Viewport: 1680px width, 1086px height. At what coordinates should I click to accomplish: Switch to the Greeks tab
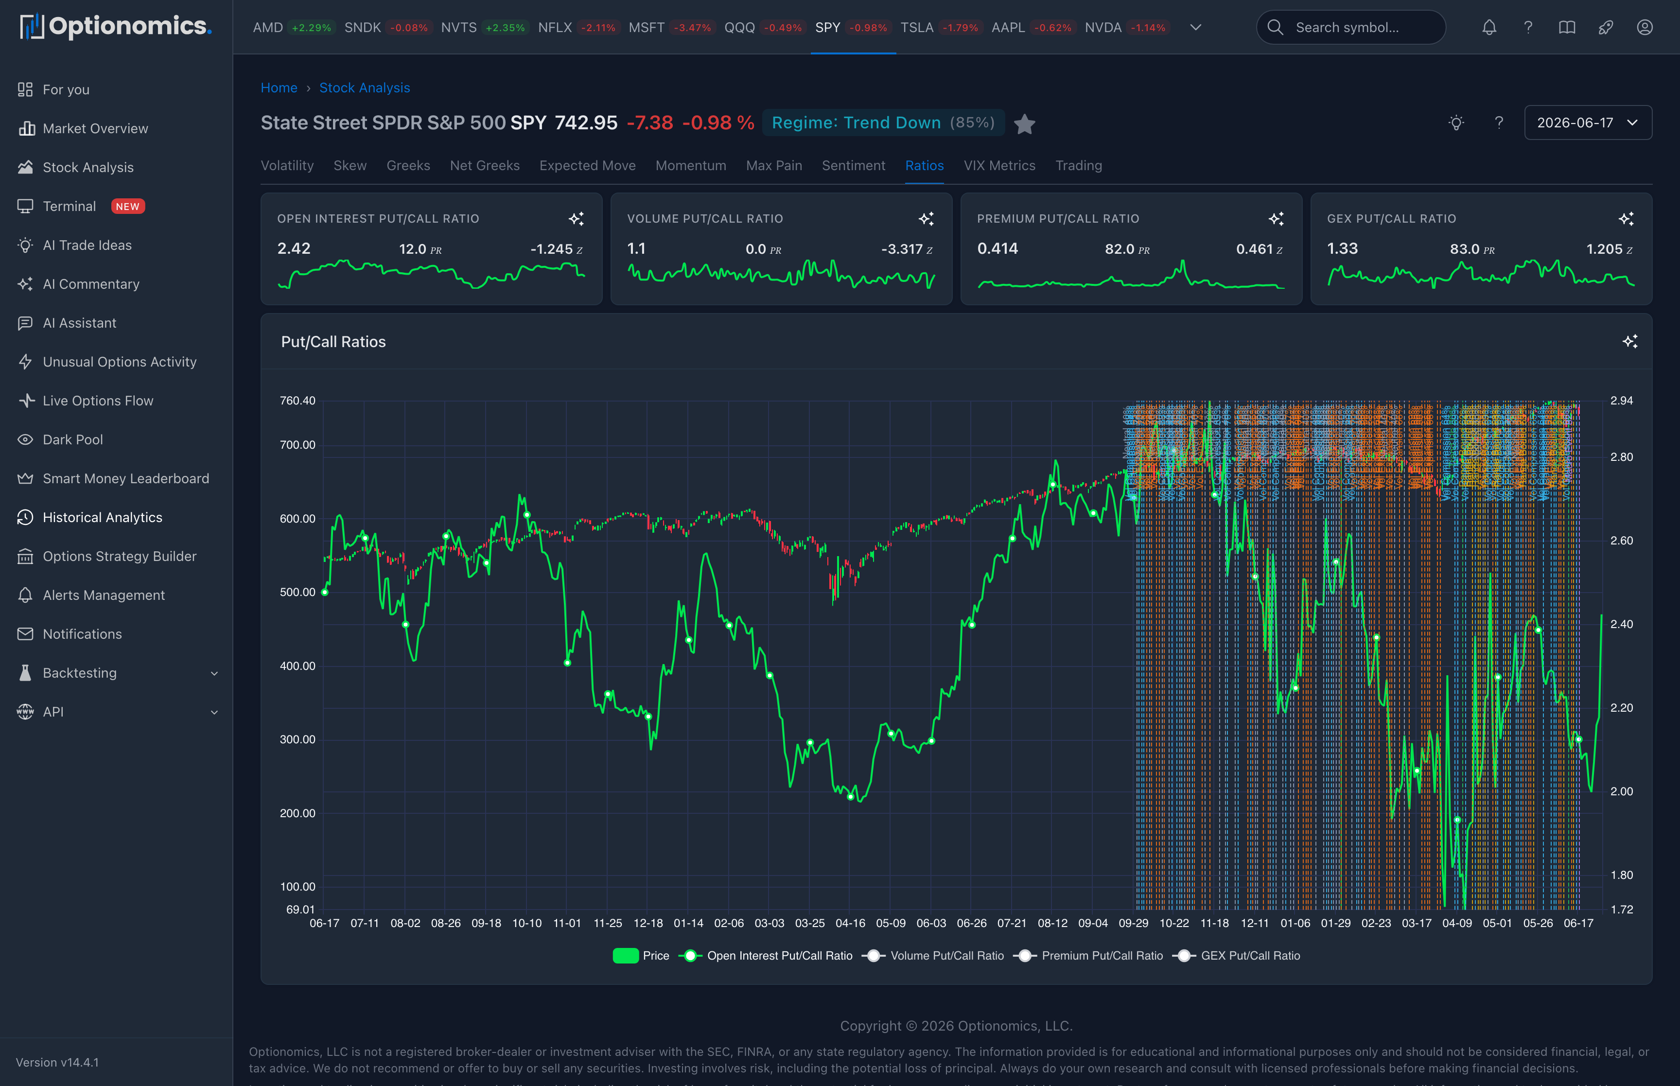tap(408, 166)
